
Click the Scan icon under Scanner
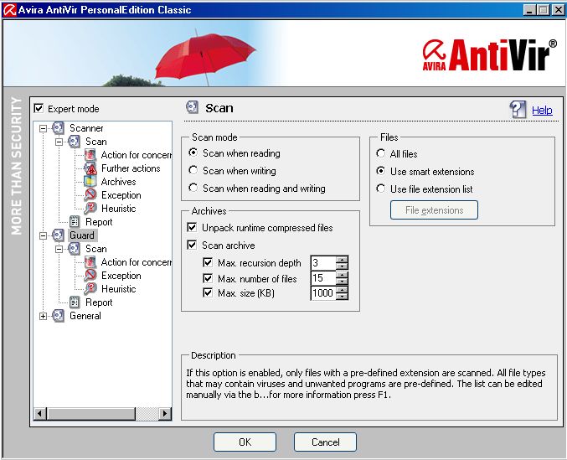click(75, 142)
